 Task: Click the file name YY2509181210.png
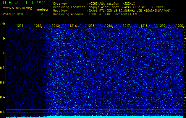coord(17,8)
